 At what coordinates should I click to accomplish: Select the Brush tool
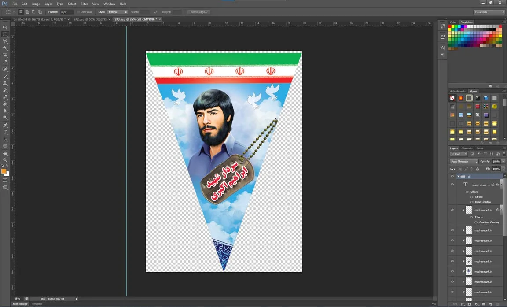5,76
